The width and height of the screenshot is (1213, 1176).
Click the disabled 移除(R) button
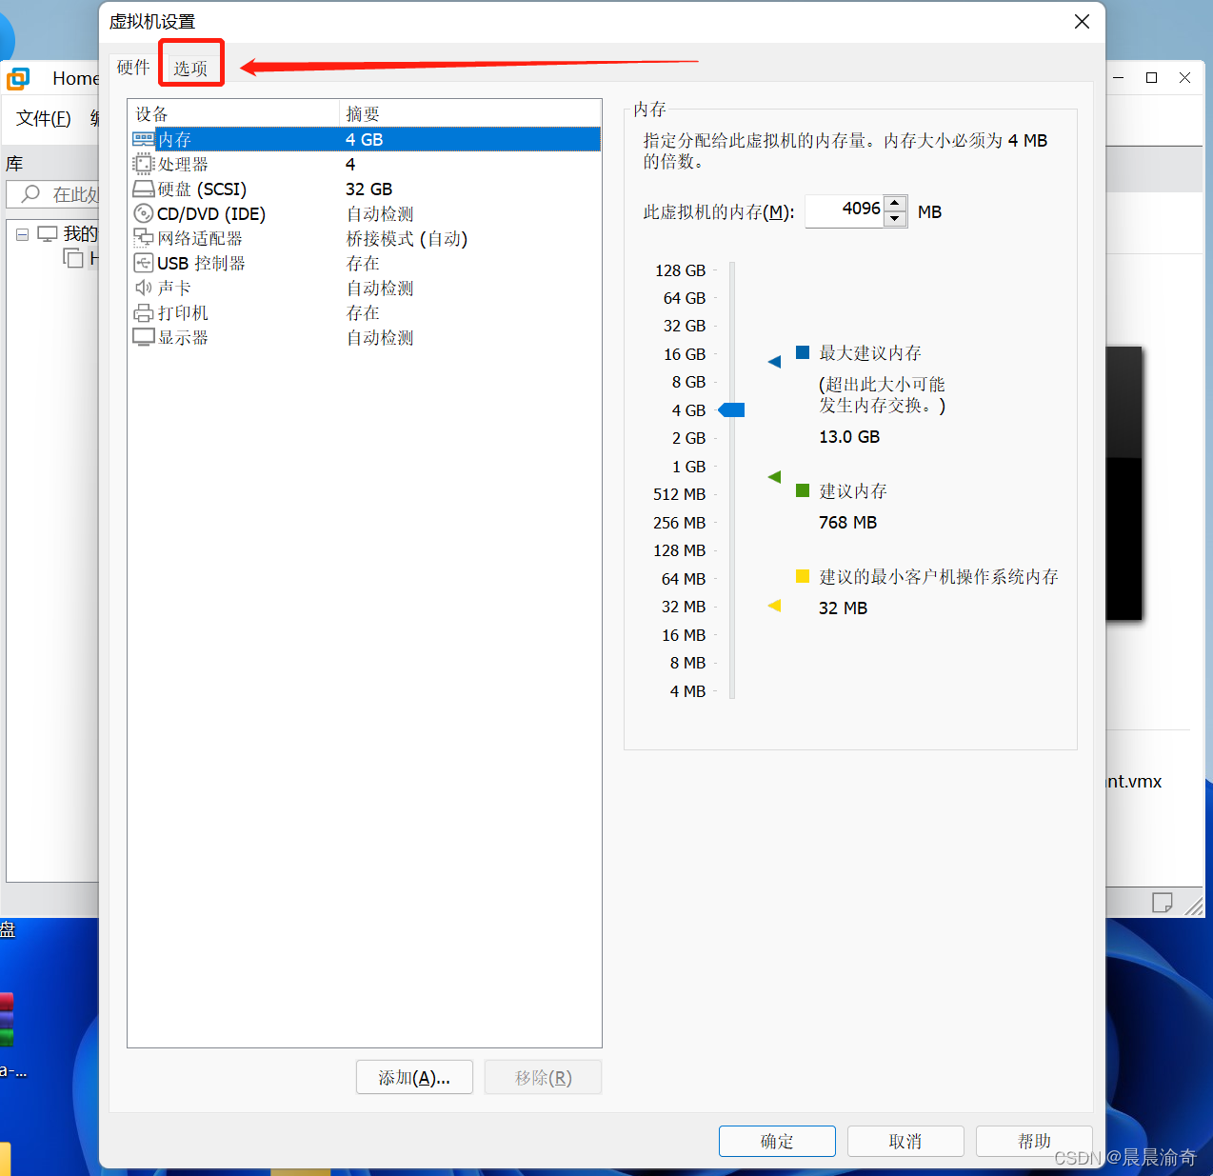543,1077
